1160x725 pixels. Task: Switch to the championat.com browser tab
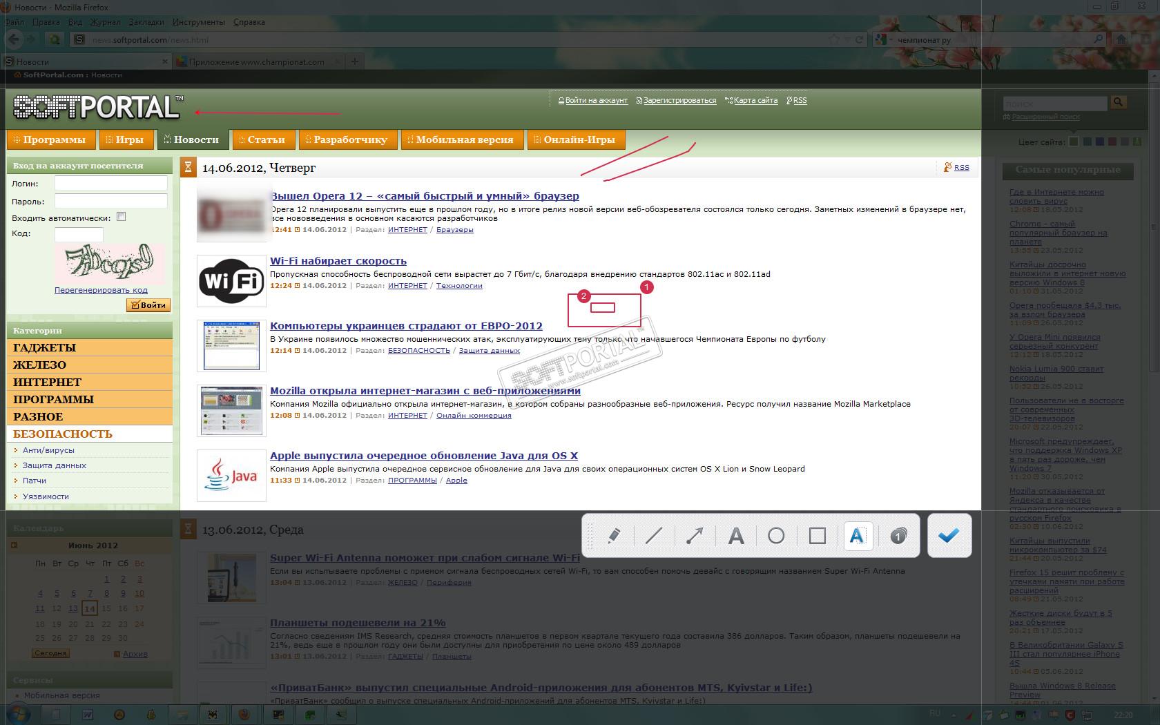click(258, 61)
